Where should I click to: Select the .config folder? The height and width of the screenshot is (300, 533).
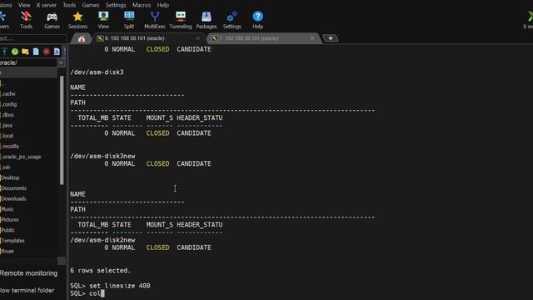(x=9, y=104)
